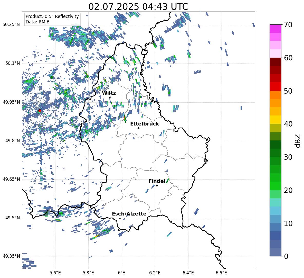Image resolution: width=304 pixels, height=278 pixels.
Task: Click the colorbar tick label 20
Action: coord(288,190)
